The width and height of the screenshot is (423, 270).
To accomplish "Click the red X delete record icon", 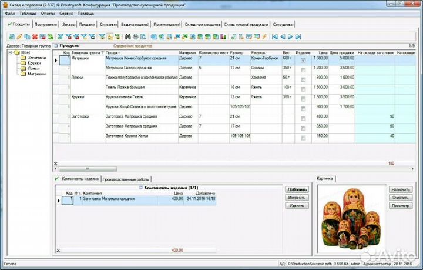I will (35, 37).
